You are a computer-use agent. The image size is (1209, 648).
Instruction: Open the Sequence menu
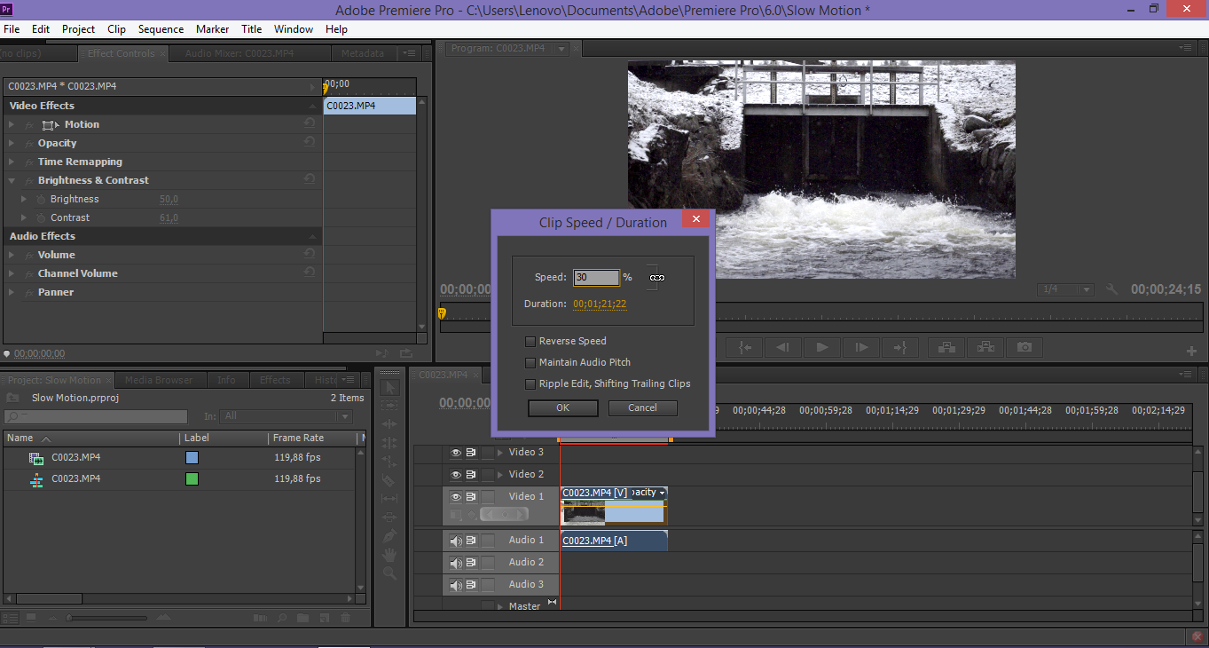point(161,29)
